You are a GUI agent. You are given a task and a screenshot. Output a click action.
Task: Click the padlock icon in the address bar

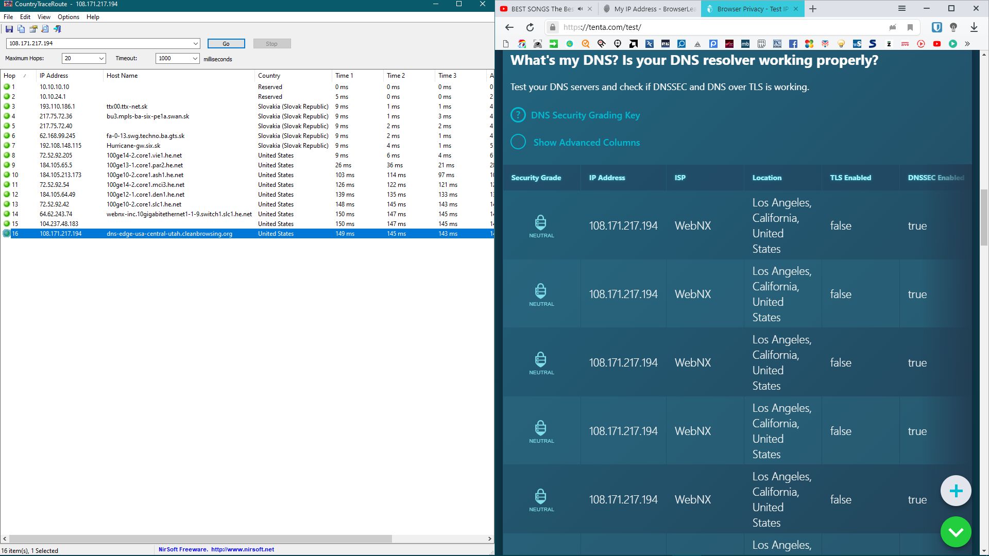point(552,27)
